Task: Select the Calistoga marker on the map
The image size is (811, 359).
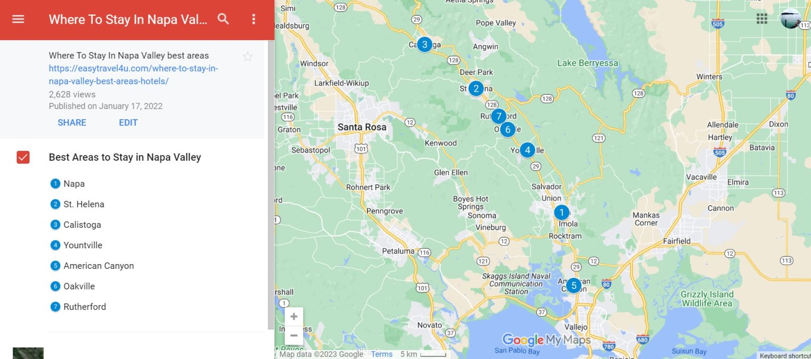Action: pos(425,44)
